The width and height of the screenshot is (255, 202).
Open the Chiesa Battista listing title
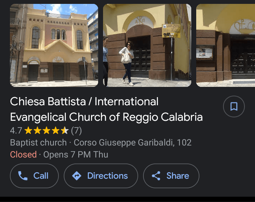point(106,109)
